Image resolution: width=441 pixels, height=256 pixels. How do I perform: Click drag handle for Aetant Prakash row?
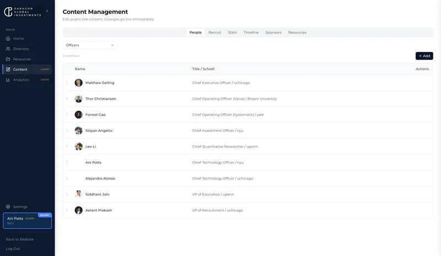pyautogui.click(x=67, y=210)
